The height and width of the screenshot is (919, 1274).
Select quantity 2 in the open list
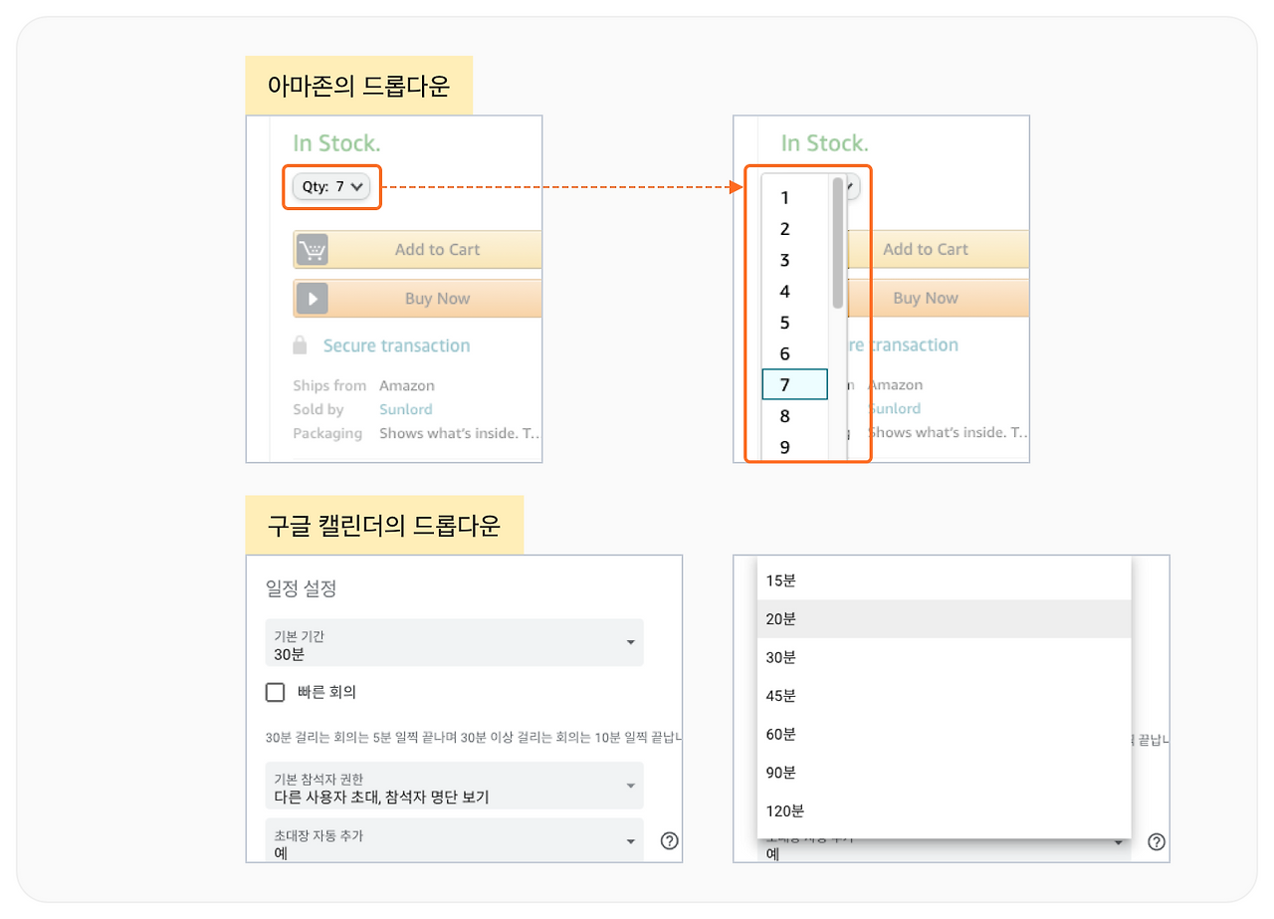point(795,229)
